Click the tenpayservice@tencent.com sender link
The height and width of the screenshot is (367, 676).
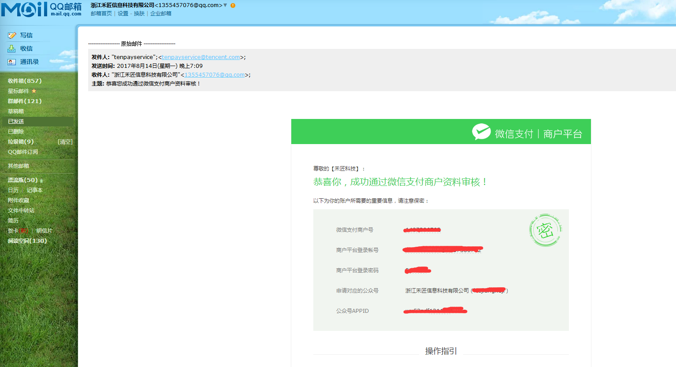pos(201,57)
